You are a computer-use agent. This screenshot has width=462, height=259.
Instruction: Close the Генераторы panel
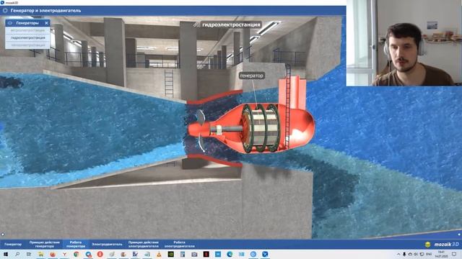[46, 23]
